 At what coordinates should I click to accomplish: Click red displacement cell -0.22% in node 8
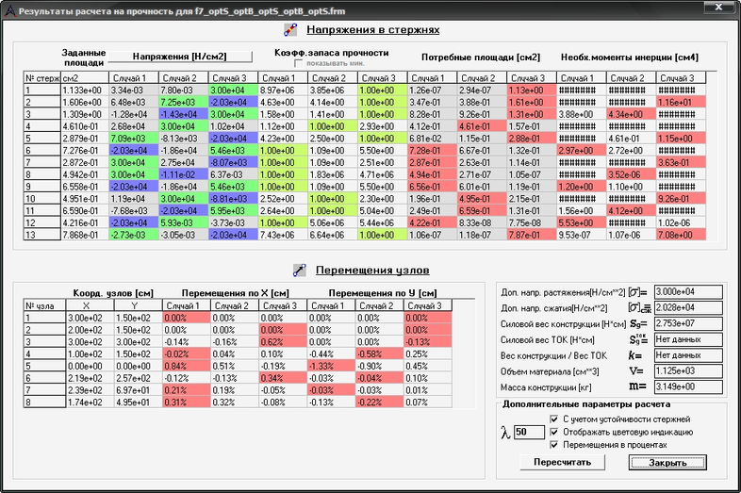click(x=379, y=403)
